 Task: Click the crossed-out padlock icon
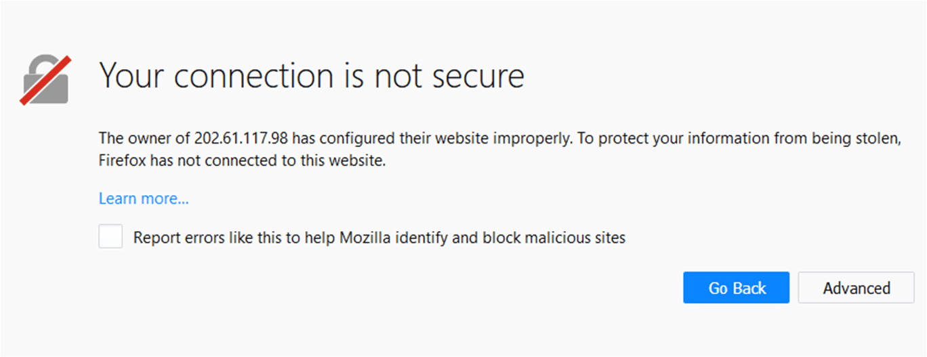tap(45, 79)
